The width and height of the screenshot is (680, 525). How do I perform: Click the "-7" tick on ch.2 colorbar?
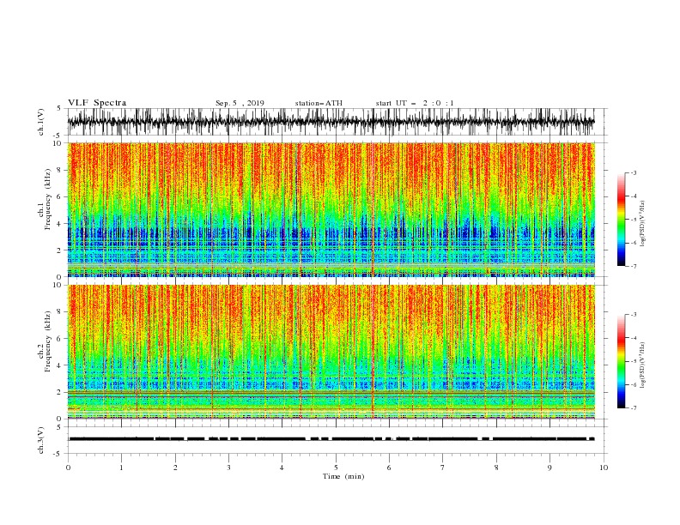[633, 407]
